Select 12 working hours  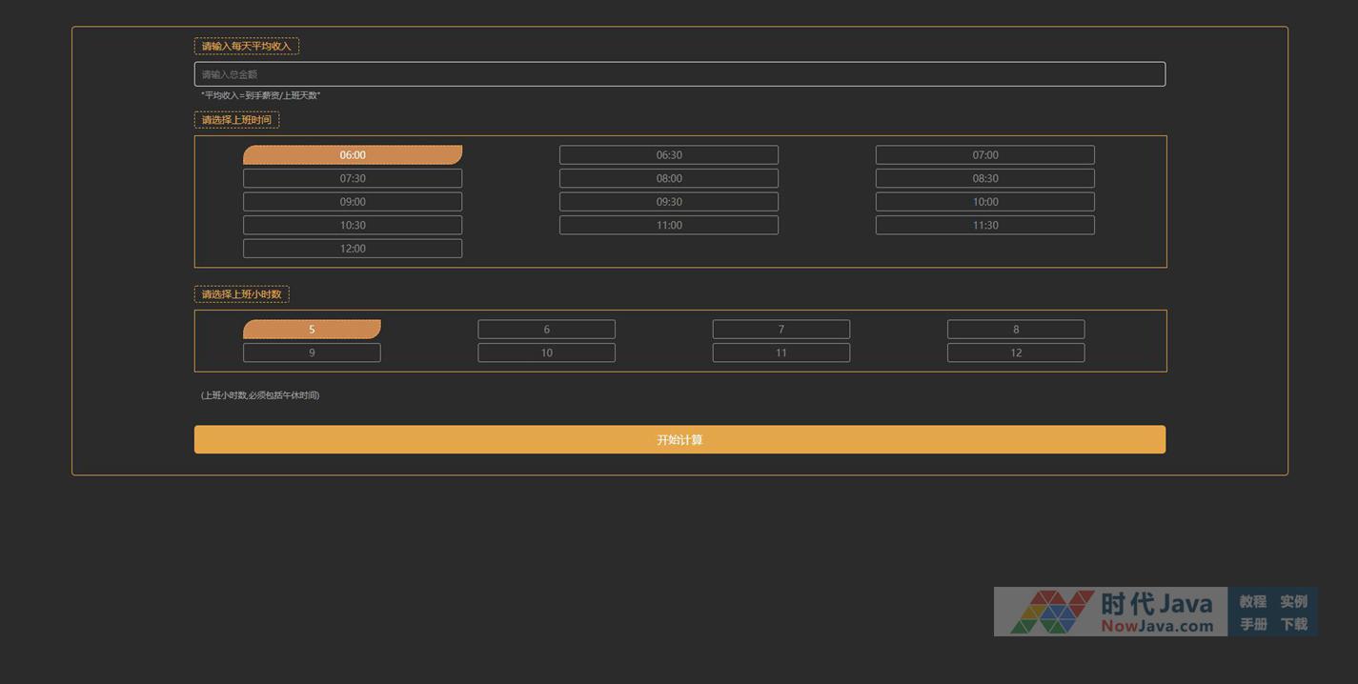[1016, 352]
